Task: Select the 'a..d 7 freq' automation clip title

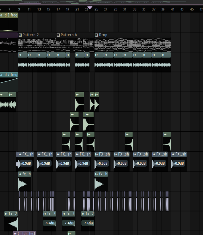Action: (9, 75)
